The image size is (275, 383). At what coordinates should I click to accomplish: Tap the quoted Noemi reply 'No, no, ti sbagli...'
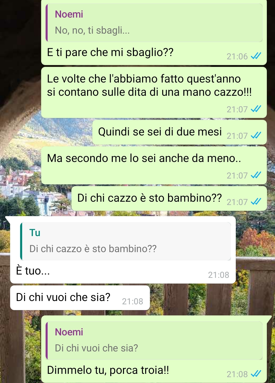[x=154, y=23]
